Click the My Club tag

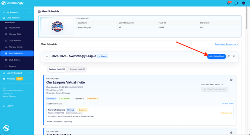point(71,110)
